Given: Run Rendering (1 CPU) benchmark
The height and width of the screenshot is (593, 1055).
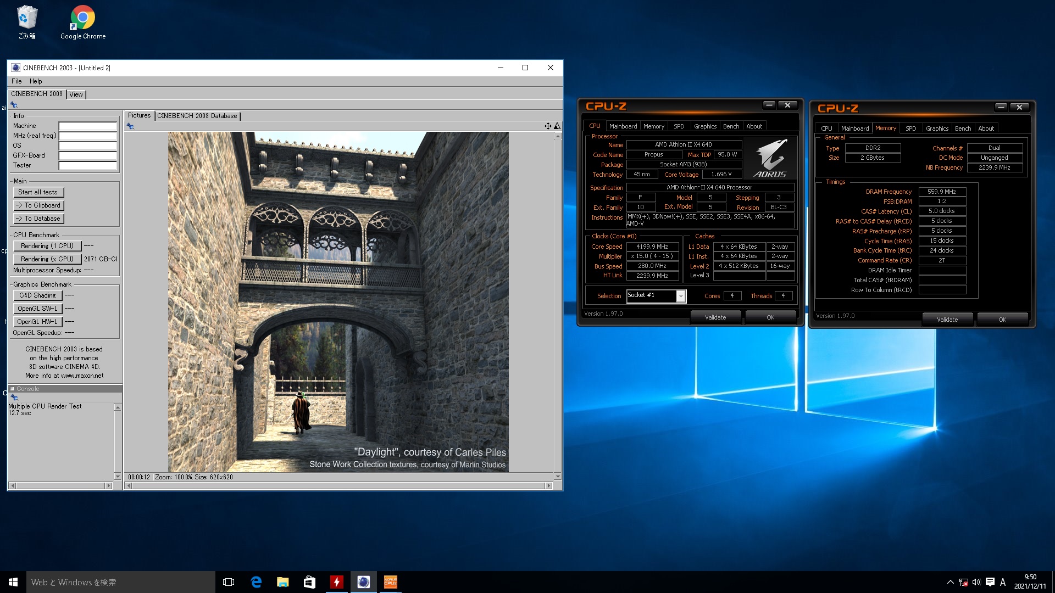Looking at the screenshot, I should point(47,246).
